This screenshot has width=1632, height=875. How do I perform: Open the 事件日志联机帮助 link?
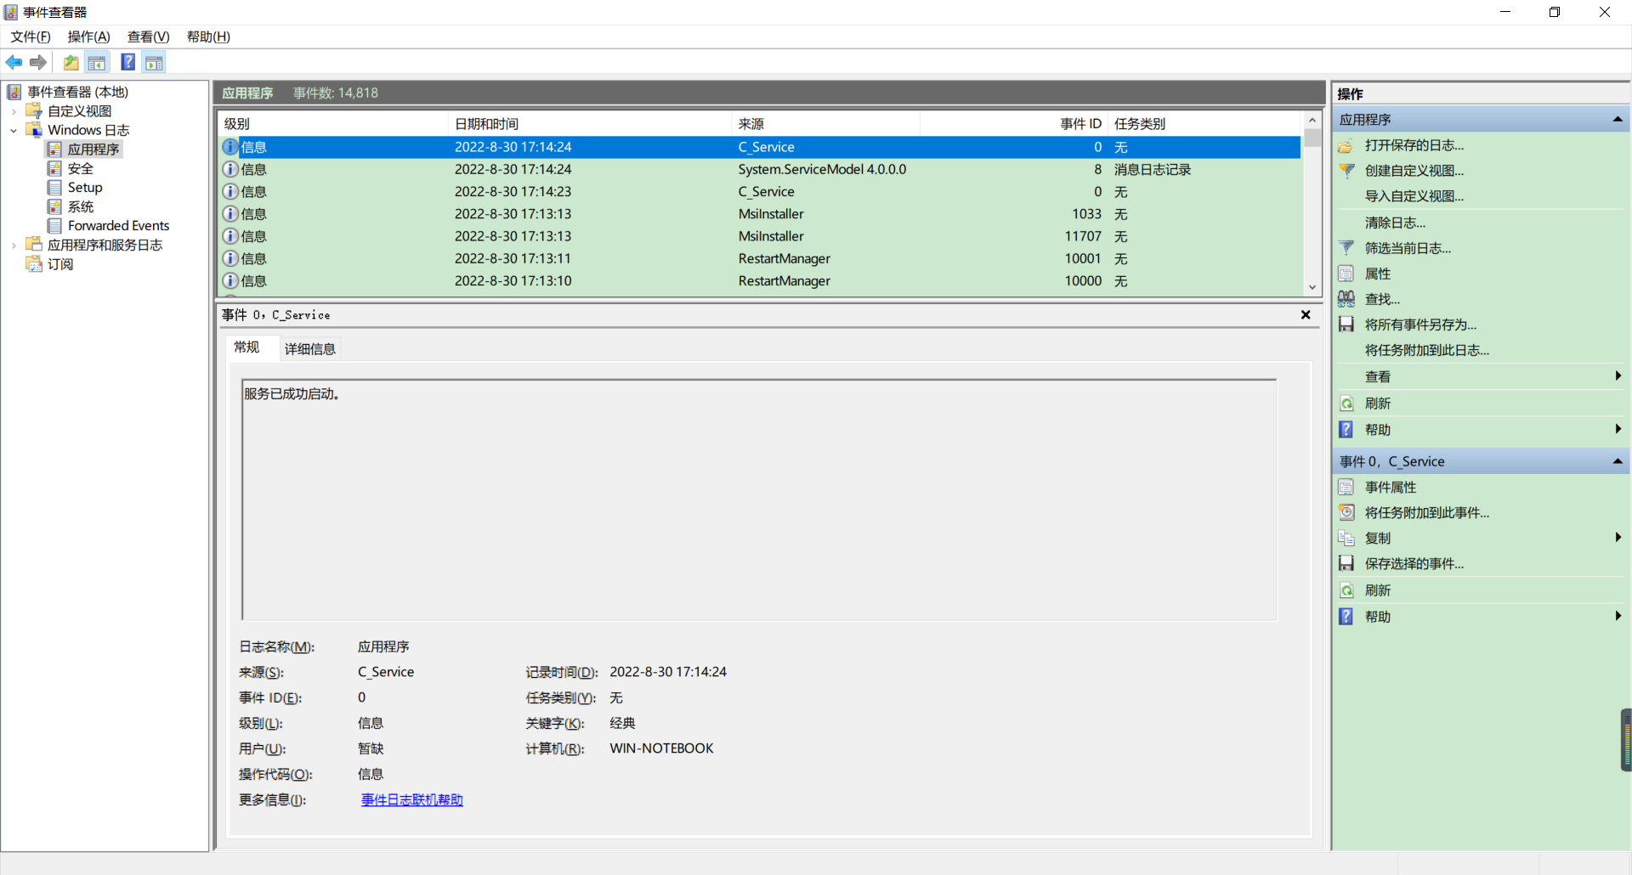(x=411, y=799)
